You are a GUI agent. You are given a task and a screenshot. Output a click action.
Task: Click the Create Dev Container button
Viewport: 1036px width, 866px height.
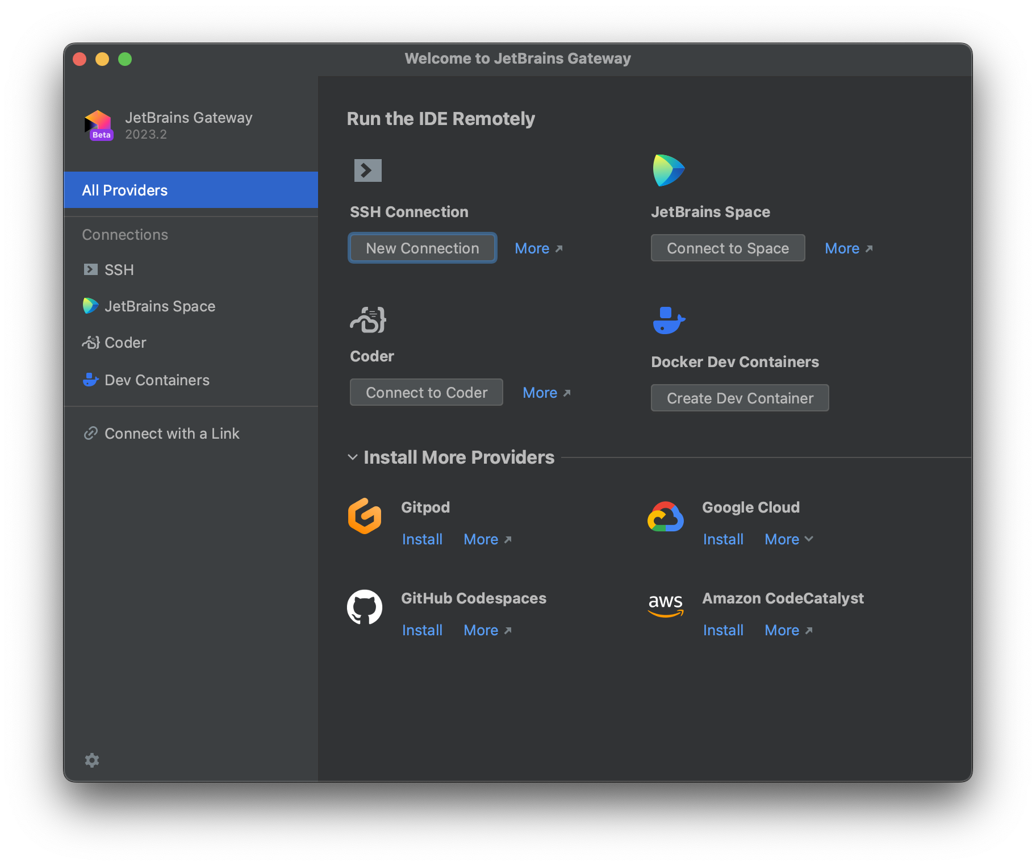click(740, 398)
